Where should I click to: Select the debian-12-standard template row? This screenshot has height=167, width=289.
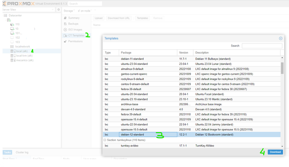pos(192,135)
